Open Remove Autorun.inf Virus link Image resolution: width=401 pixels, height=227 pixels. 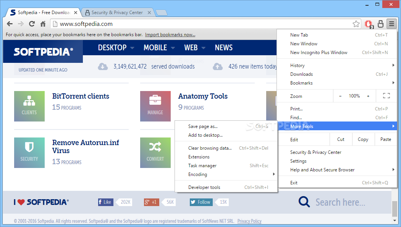pos(86,147)
